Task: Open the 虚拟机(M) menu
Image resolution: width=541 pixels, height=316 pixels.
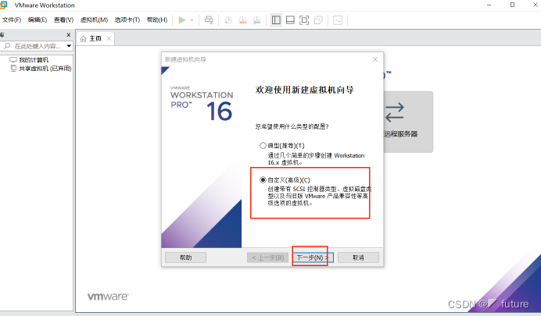Action: [94, 20]
